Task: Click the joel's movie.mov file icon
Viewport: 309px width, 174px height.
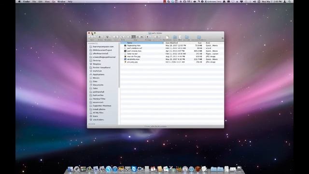Action: click(125, 51)
